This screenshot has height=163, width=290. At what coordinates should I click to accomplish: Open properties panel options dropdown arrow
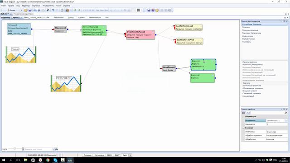coord(282,109)
